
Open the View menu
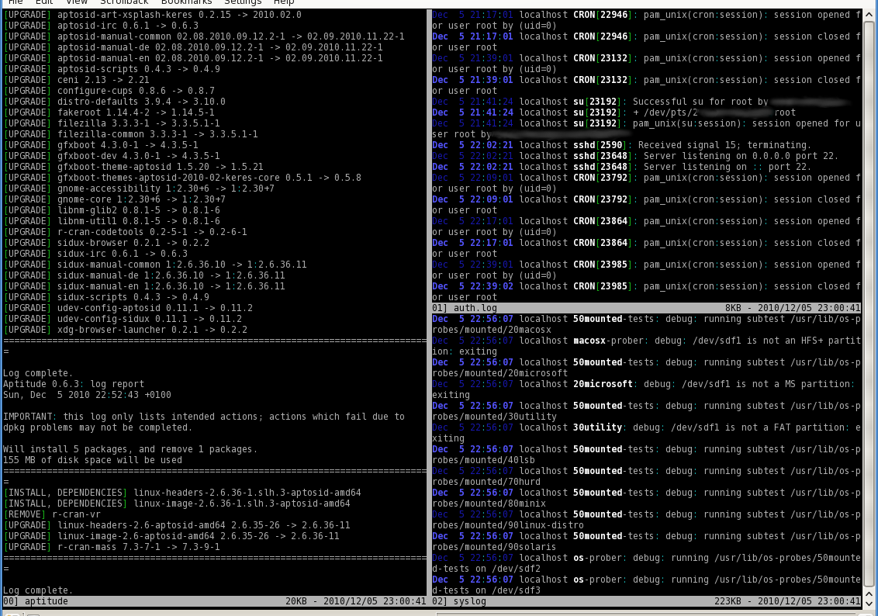click(76, 2)
